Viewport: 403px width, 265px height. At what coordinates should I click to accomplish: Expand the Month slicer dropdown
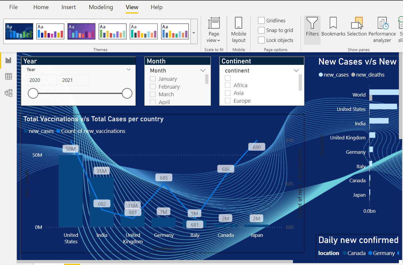pyautogui.click(x=203, y=70)
